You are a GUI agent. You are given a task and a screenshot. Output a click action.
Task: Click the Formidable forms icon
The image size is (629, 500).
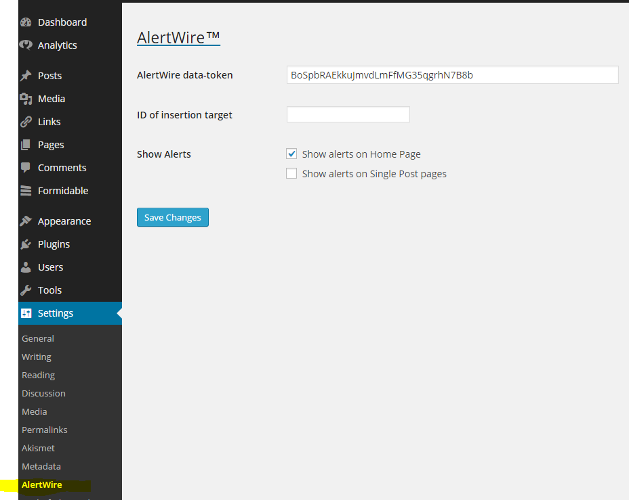pyautogui.click(x=26, y=191)
